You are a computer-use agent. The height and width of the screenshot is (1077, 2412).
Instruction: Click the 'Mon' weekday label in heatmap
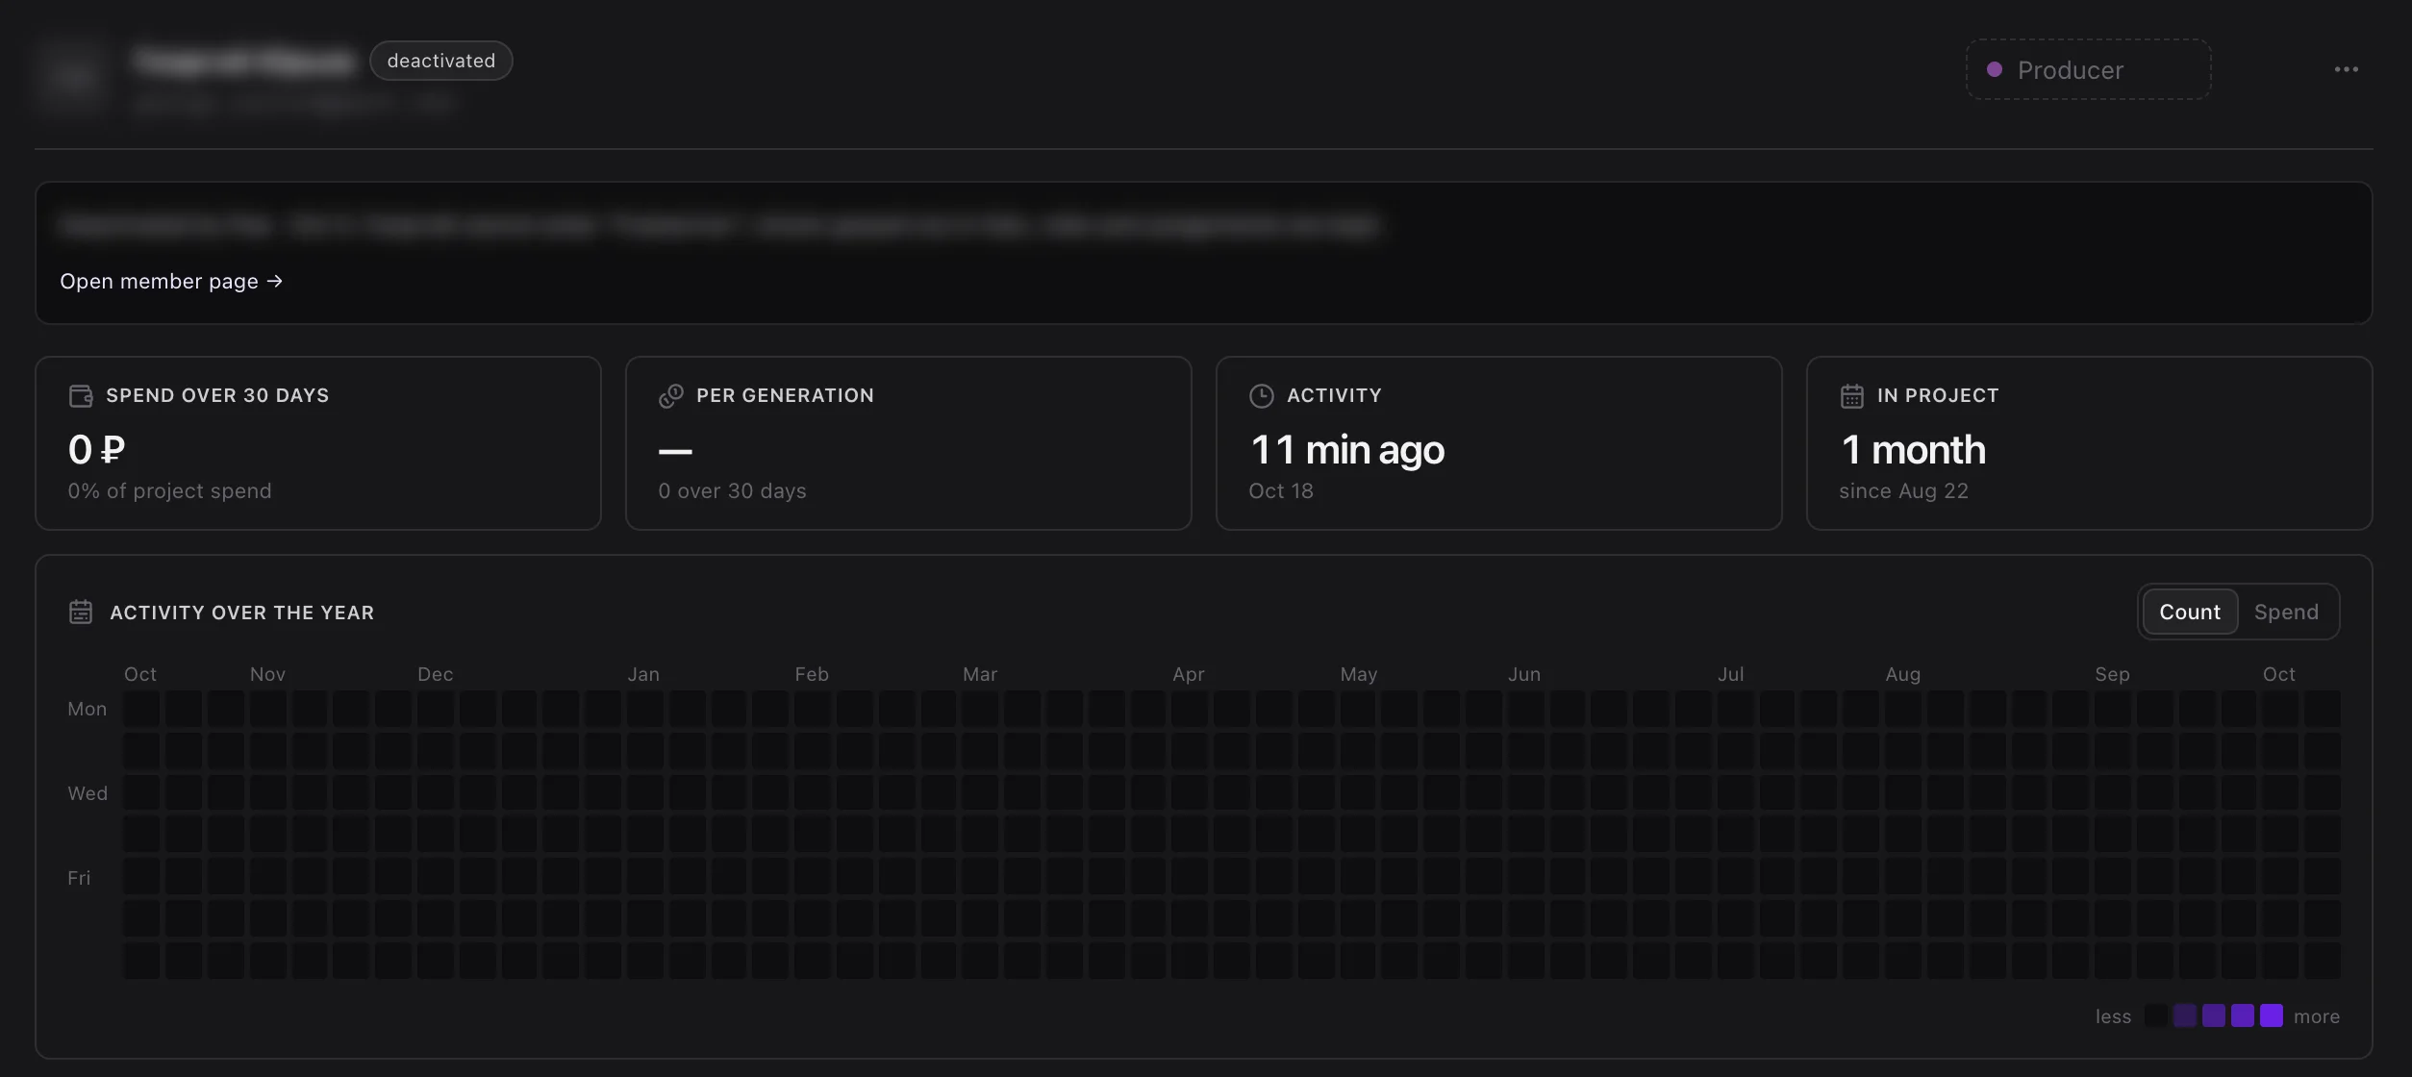tap(87, 709)
